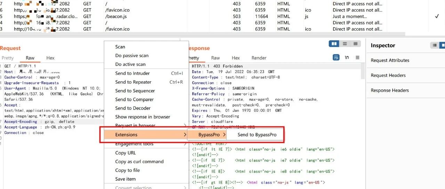
Task: Toggle word wrap icon in Response panel
Action: click(336, 58)
